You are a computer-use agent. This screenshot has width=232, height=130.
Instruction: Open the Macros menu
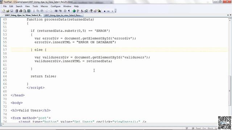point(44,6)
